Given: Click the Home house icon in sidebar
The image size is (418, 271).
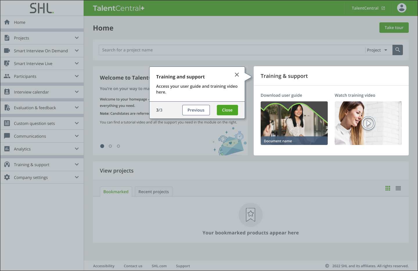Looking at the screenshot, I should click(7, 22).
